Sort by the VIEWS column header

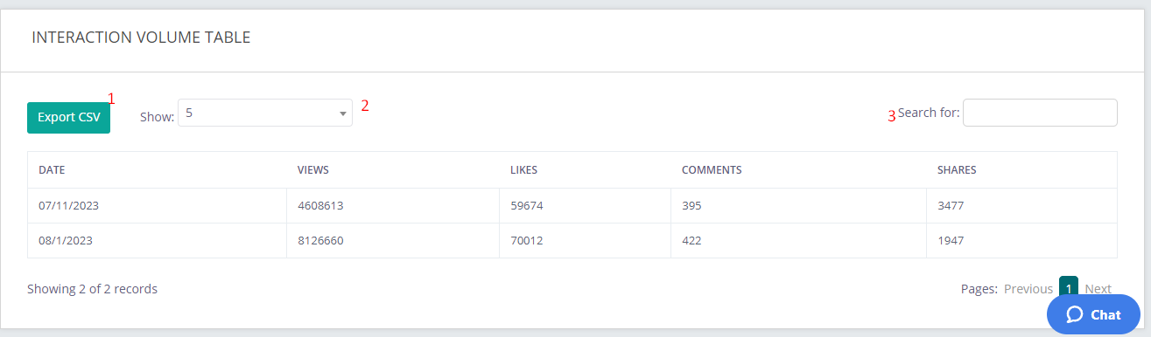pyautogui.click(x=313, y=170)
